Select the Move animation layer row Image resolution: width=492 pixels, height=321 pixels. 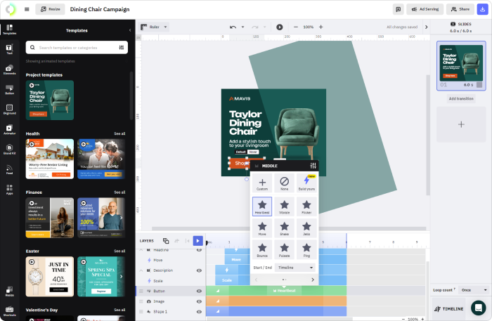(x=171, y=260)
